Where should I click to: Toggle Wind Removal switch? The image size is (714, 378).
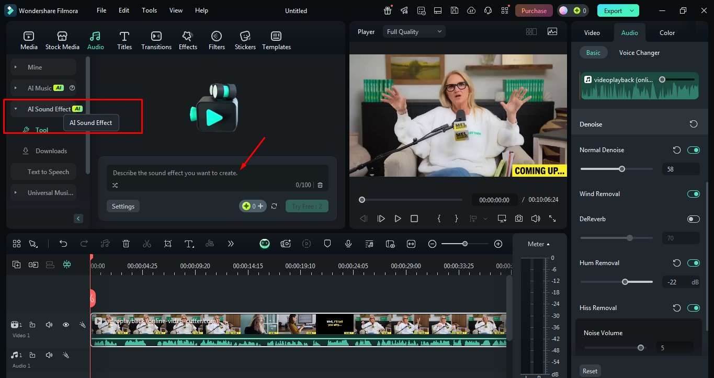(694, 194)
